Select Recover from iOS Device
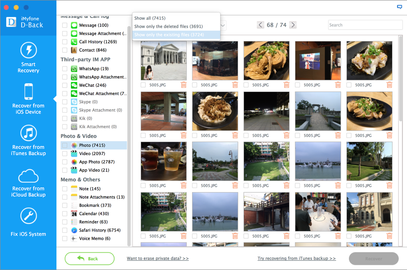 pyautogui.click(x=28, y=99)
